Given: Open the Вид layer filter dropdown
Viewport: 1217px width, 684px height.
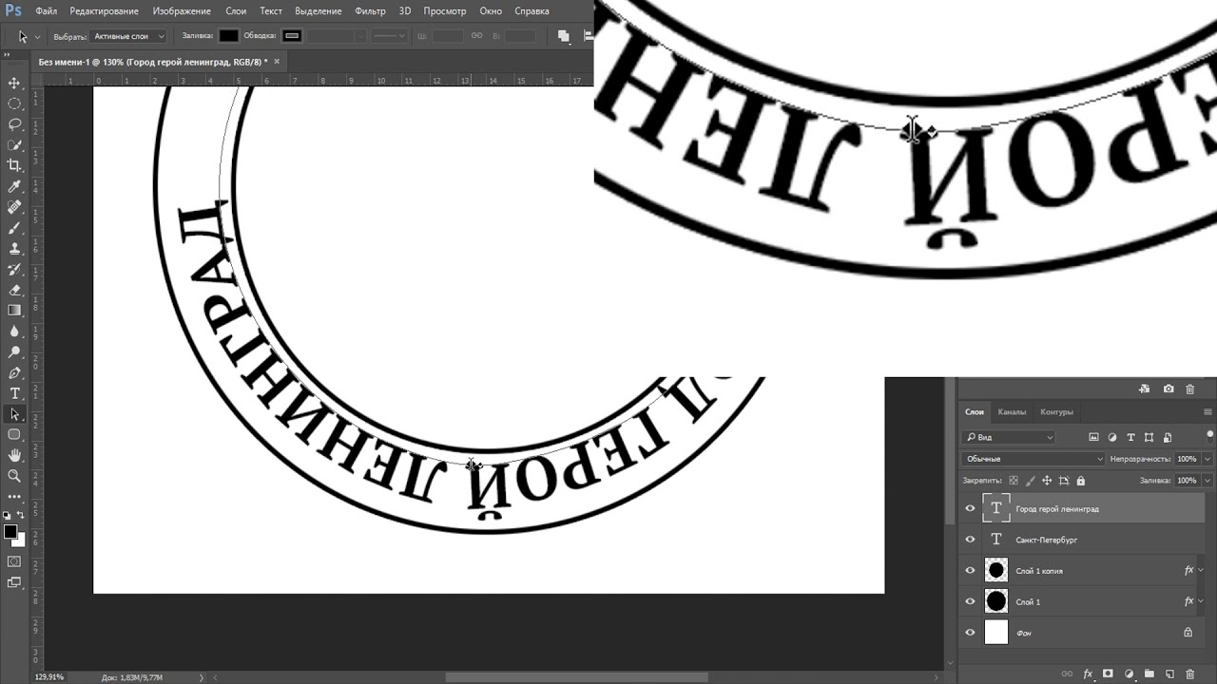Looking at the screenshot, I should 1009,437.
